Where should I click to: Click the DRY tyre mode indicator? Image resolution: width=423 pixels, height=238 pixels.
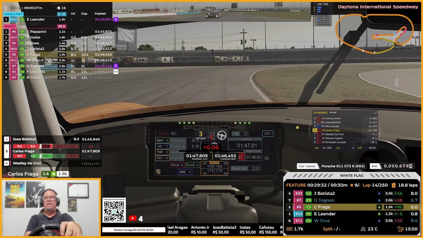click(x=267, y=134)
